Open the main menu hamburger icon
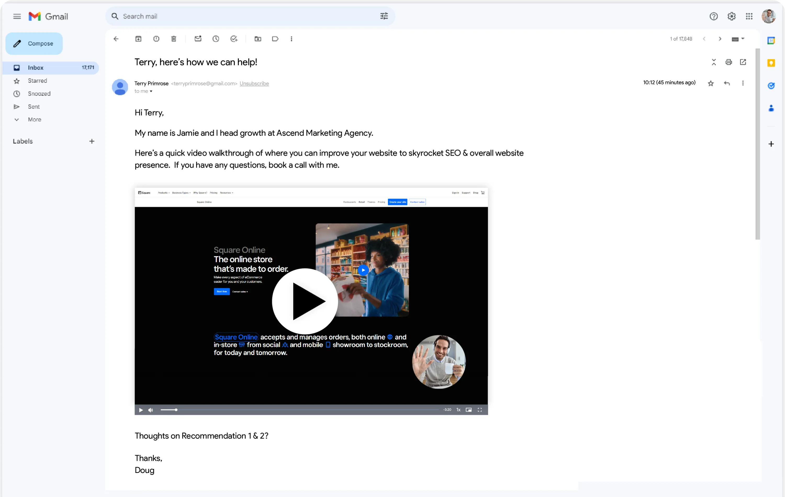The height and width of the screenshot is (497, 785). [x=17, y=16]
